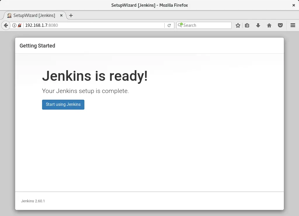Open the Firefox hamburger menu
Screen dimensions: 299x216
(x=293, y=25)
